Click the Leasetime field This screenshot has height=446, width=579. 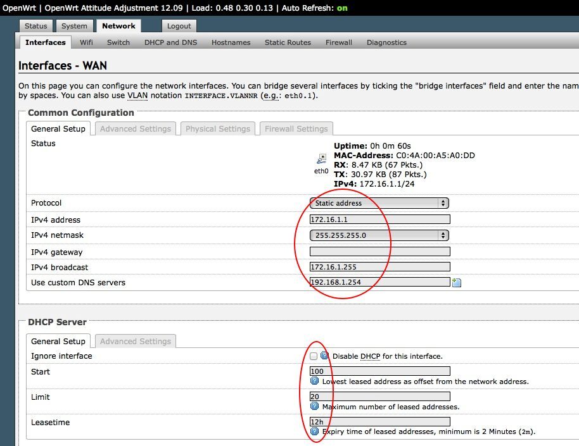click(x=379, y=422)
